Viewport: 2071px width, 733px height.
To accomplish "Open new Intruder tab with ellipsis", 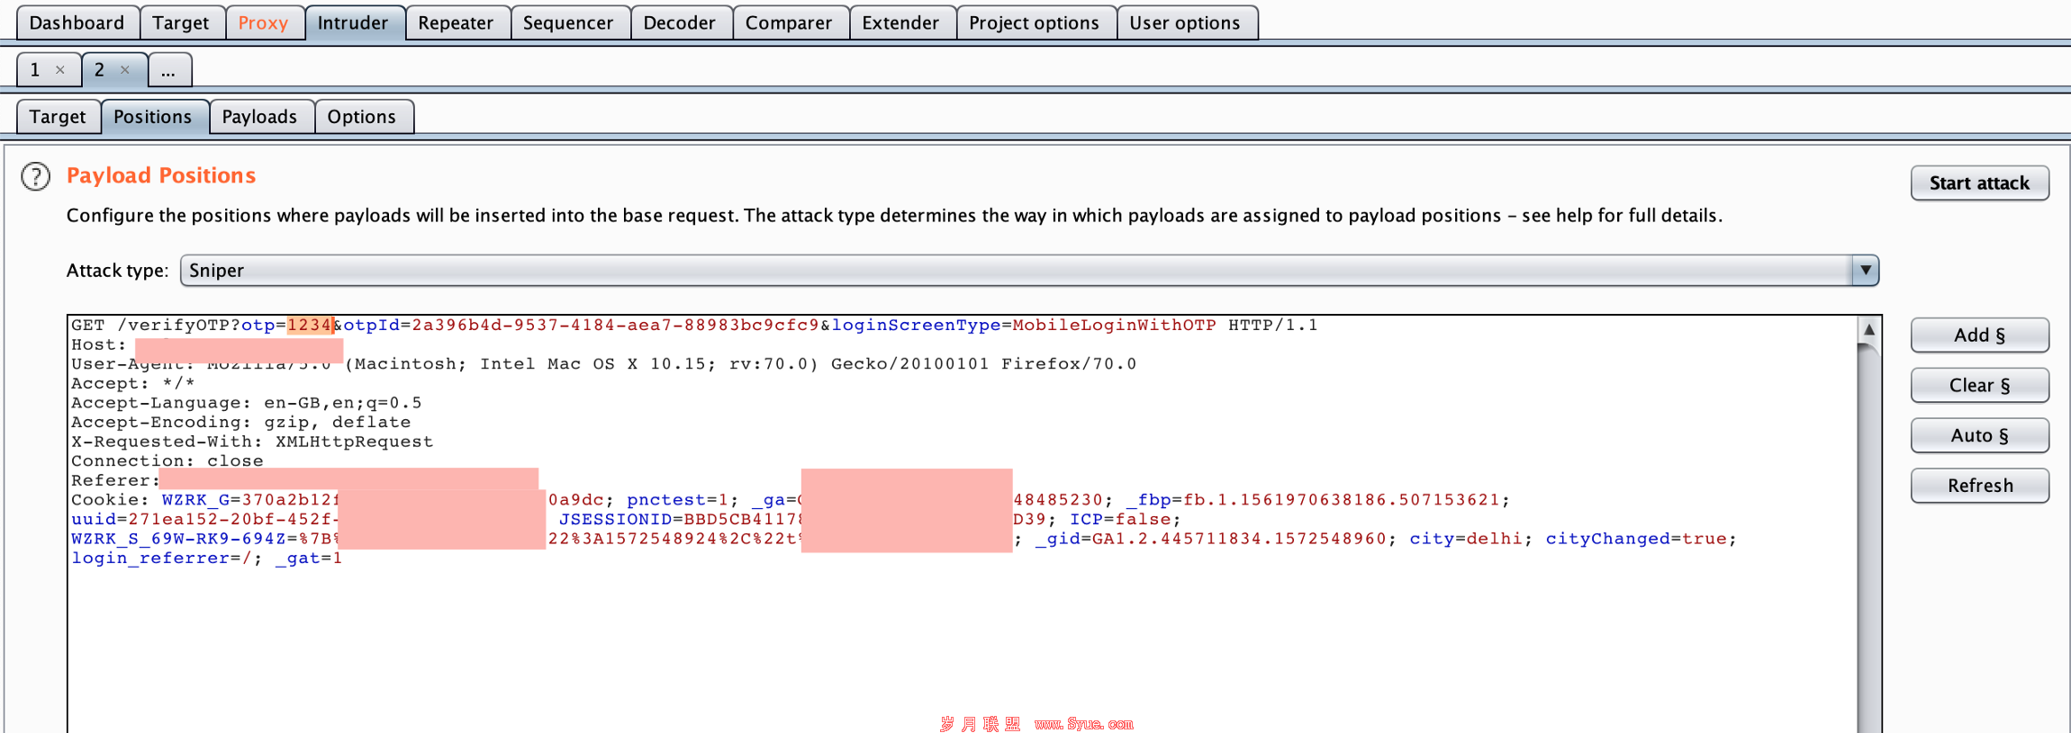I will click(x=168, y=70).
